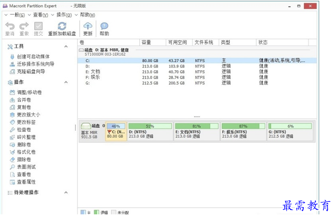Select 格式化卷 format volume option
Screen dimensions: 334x219
tap(26, 152)
